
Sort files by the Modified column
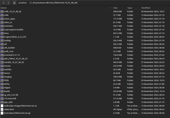(146, 8)
